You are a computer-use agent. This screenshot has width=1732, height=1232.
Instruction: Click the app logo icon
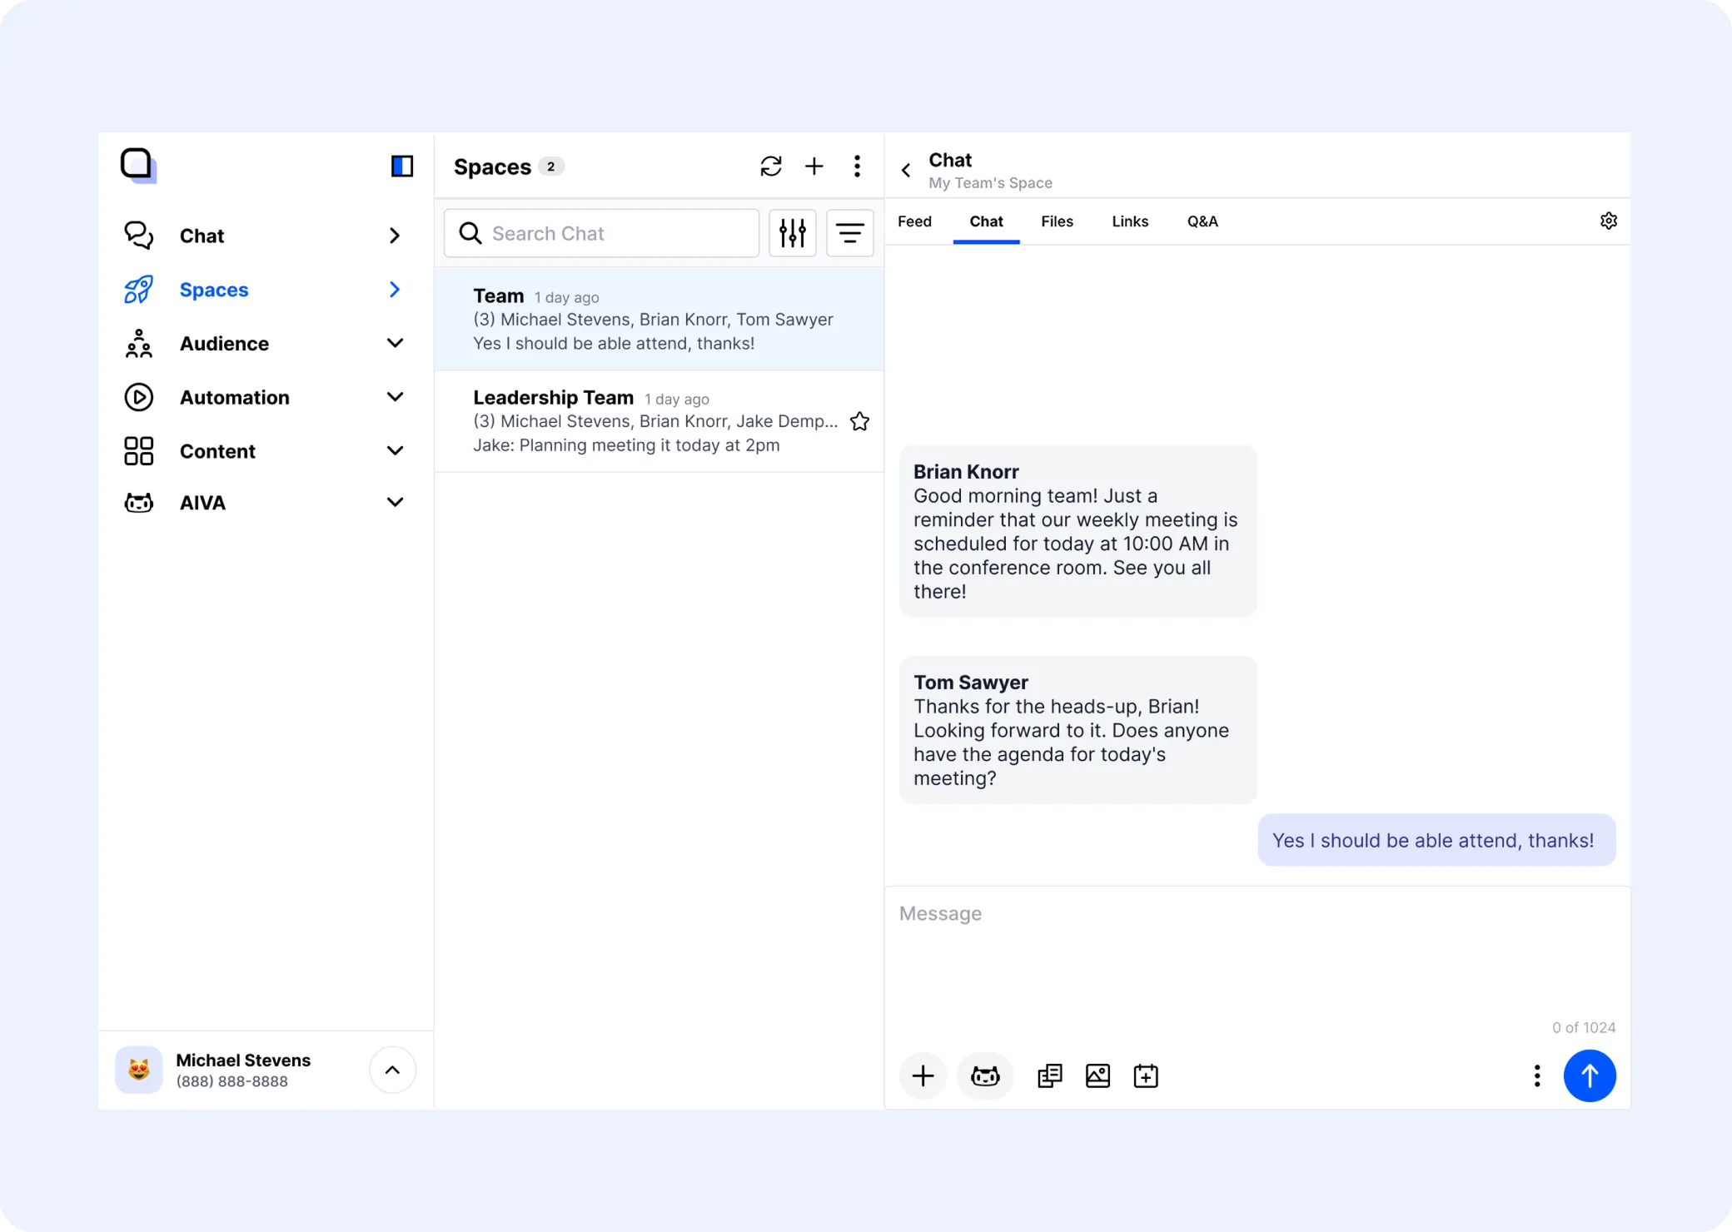click(138, 165)
